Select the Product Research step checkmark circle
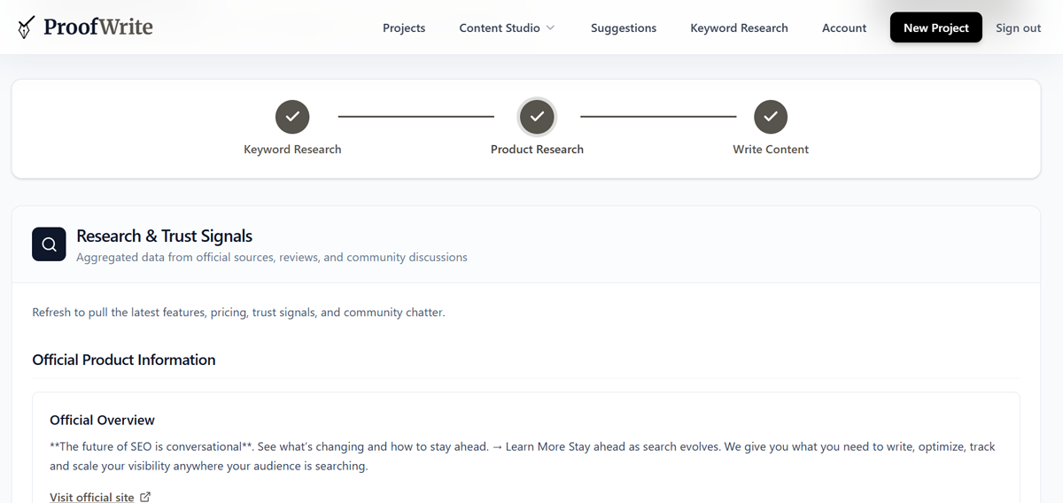The height and width of the screenshot is (503, 1063). coord(537,116)
